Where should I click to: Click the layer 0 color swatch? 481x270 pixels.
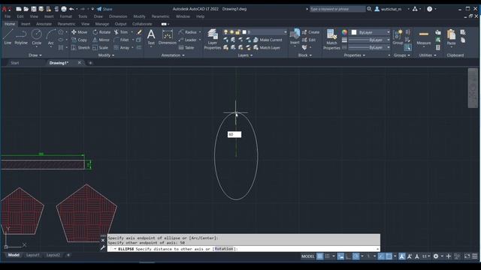244,32
